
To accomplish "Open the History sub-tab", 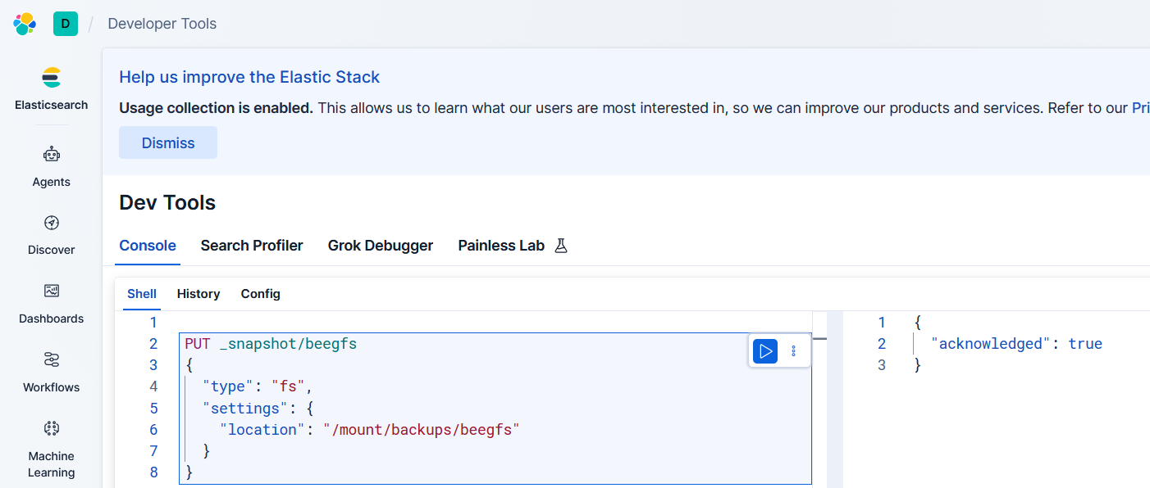I will [199, 294].
